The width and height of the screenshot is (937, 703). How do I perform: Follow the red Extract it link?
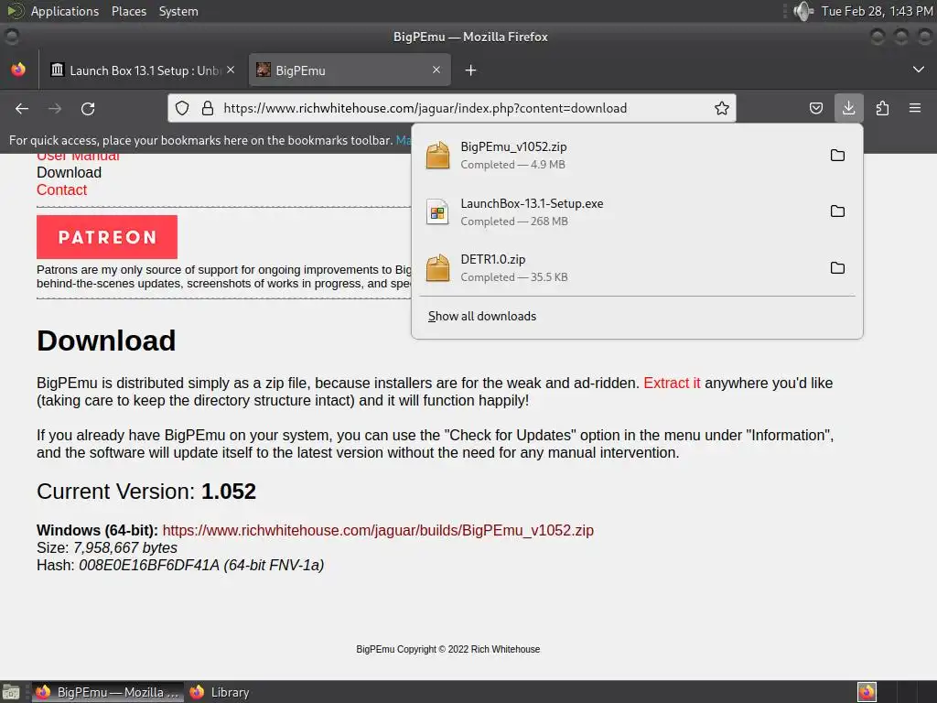click(672, 383)
